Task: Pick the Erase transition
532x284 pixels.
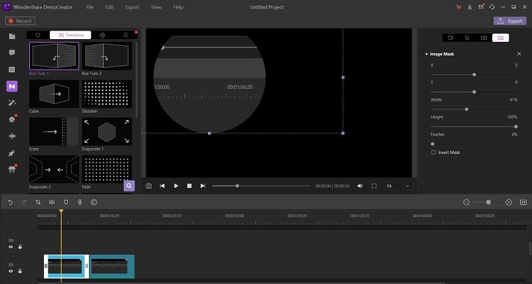Action: tap(55, 132)
